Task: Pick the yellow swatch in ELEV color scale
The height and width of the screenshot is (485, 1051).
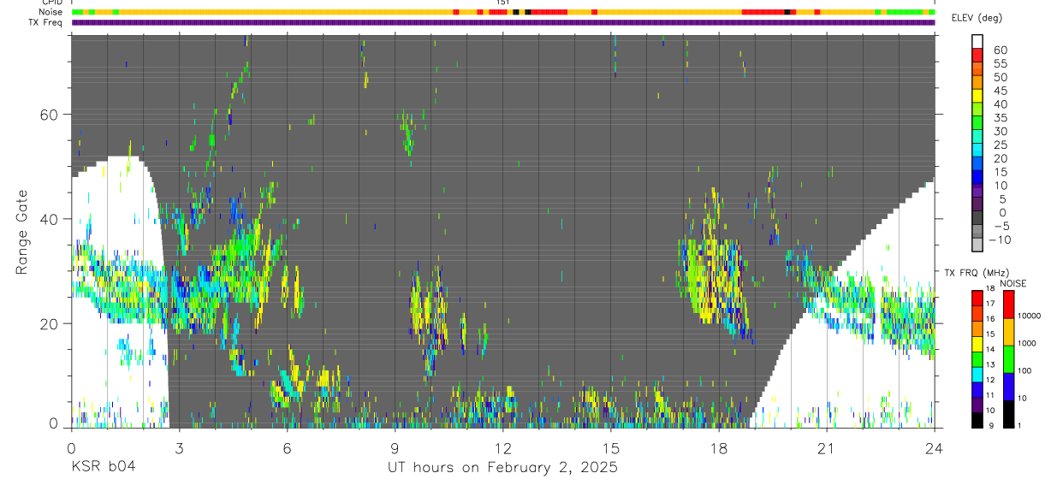Action: [x=977, y=96]
